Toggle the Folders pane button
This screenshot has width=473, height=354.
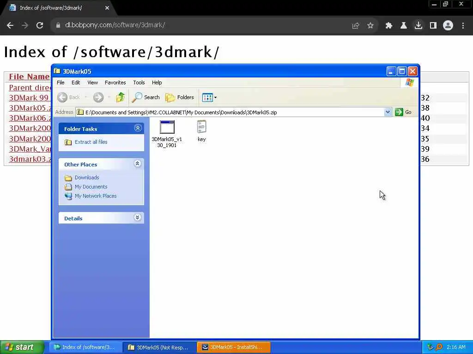[180, 97]
